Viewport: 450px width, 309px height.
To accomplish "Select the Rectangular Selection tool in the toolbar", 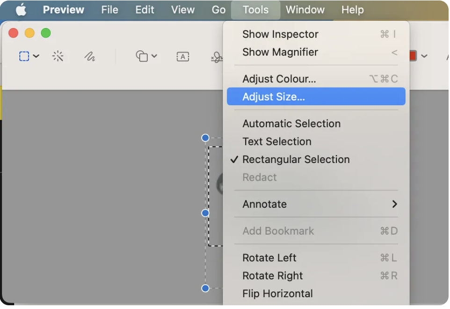I will pyautogui.click(x=23, y=56).
